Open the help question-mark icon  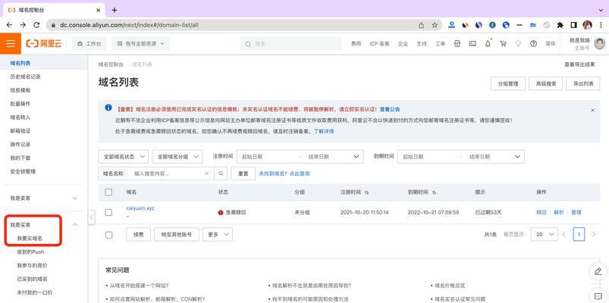533,44
